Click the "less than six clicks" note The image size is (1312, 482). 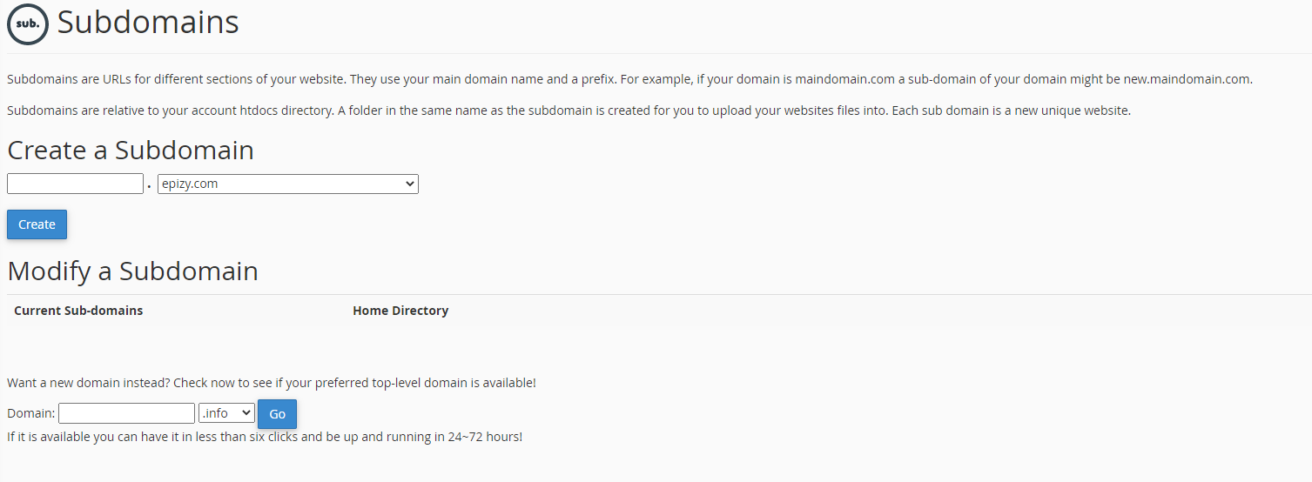(x=265, y=437)
